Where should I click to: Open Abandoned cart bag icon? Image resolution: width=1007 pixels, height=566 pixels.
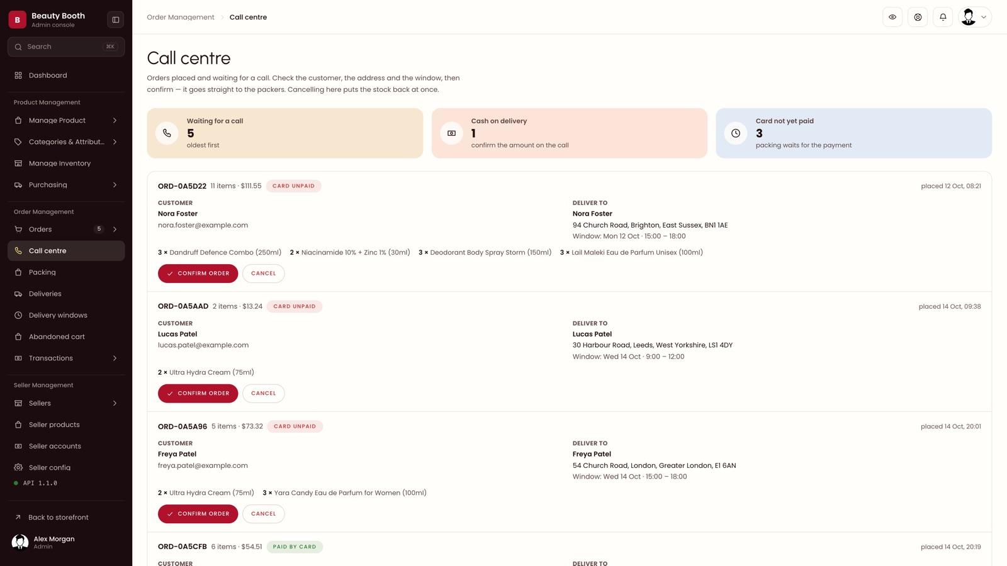click(x=18, y=336)
